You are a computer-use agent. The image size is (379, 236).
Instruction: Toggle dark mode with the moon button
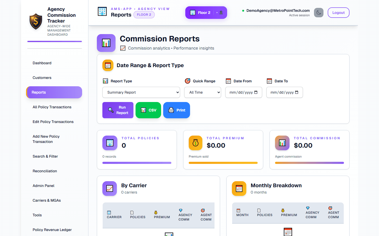coord(319,12)
